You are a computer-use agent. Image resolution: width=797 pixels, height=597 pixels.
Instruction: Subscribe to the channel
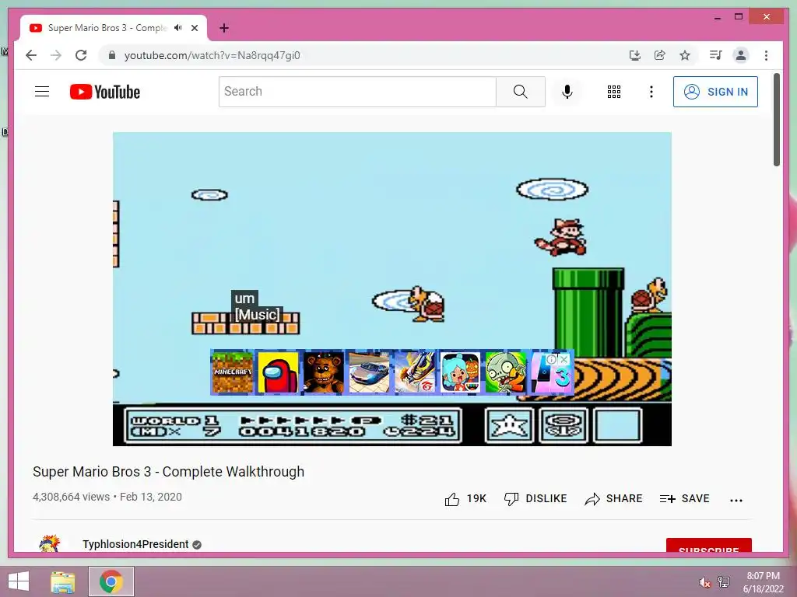[708, 546]
